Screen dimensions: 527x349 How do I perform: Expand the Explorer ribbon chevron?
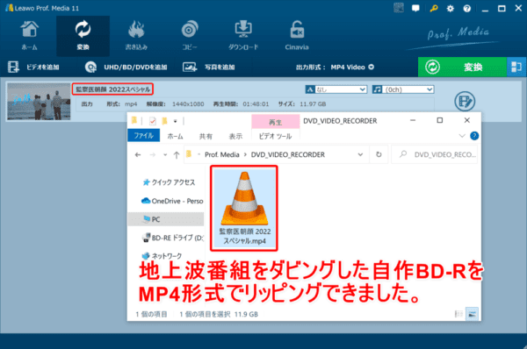click(462, 136)
